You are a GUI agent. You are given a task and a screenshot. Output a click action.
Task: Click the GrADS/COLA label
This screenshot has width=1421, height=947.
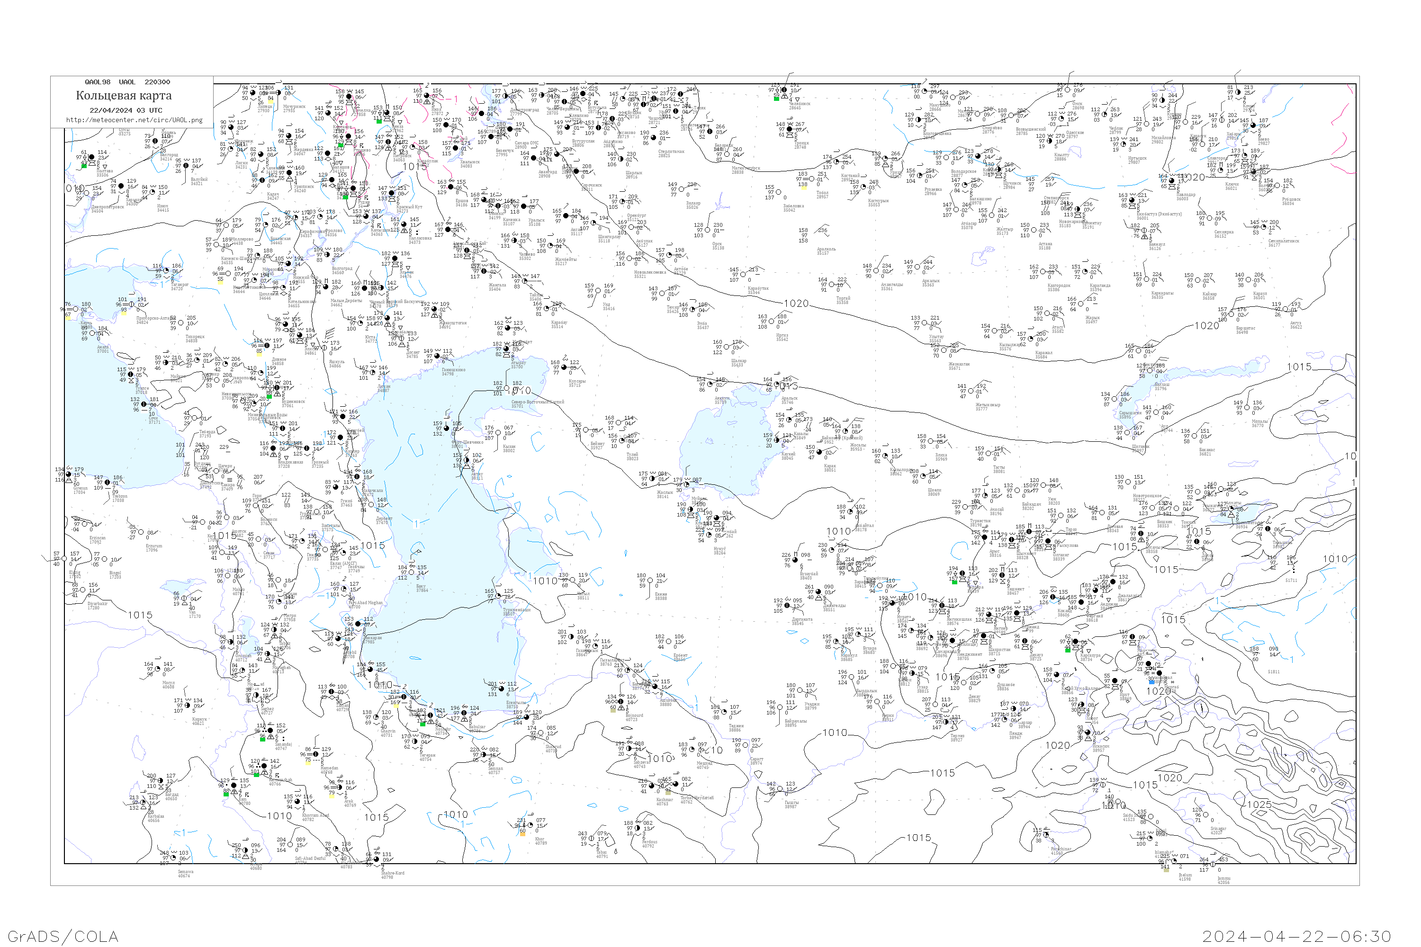(x=63, y=936)
